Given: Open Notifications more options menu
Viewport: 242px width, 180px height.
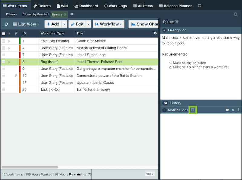Looking at the screenshot, I should (239, 110).
